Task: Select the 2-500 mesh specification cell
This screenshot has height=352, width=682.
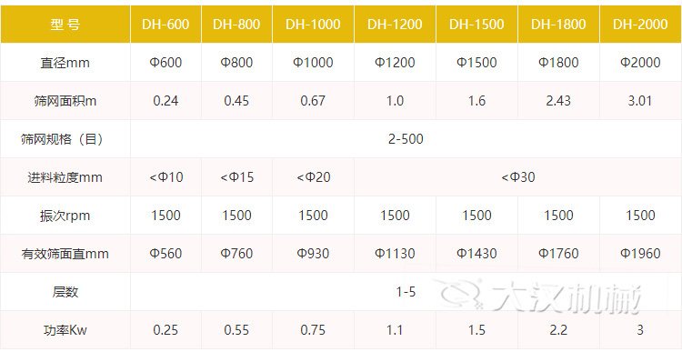Action: [406, 139]
